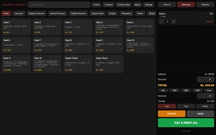Screen dimensions: 216x135
Task: Switch to the Deals category tab
Action: pos(6,13)
